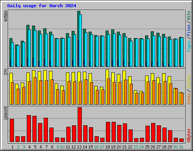Click day 21 on the x-axis
The image size is (193, 151).
pyautogui.click(x=124, y=147)
